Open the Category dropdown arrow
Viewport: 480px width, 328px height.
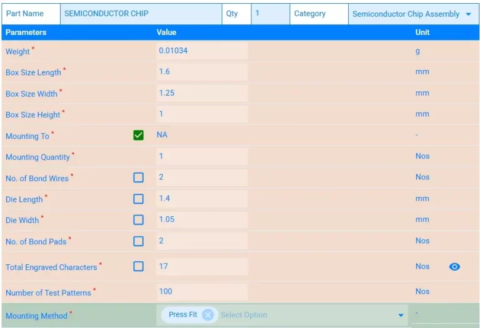[468, 14]
